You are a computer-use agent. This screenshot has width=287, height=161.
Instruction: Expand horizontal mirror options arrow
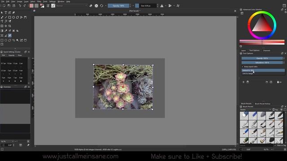click(165, 6)
